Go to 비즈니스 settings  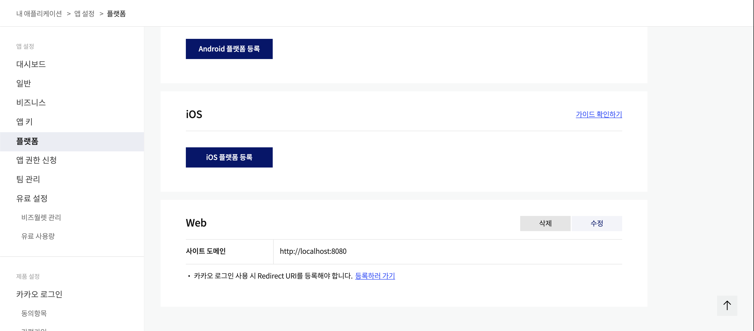(x=31, y=102)
